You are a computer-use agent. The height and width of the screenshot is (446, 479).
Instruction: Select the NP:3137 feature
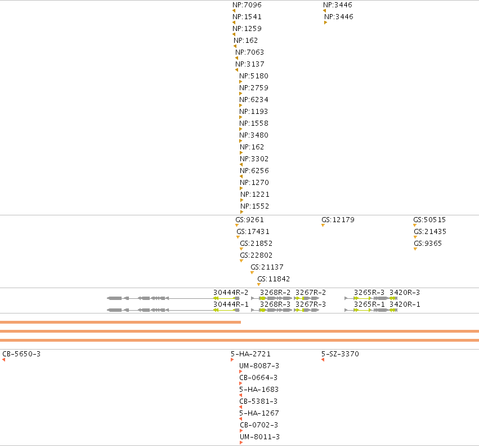249,64
